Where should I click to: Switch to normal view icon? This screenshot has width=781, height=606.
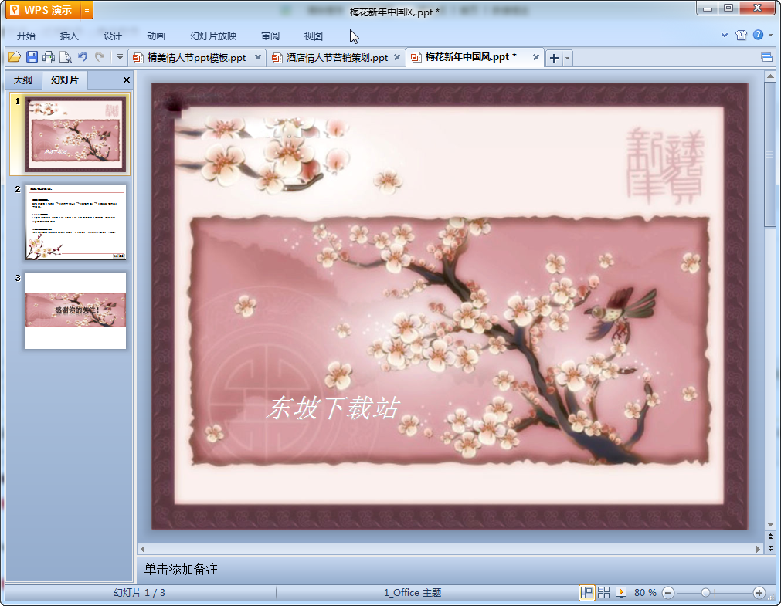click(587, 592)
